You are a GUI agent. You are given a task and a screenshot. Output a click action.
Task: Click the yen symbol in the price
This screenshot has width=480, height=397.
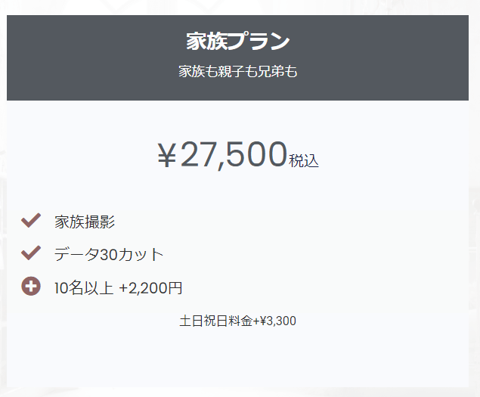167,155
